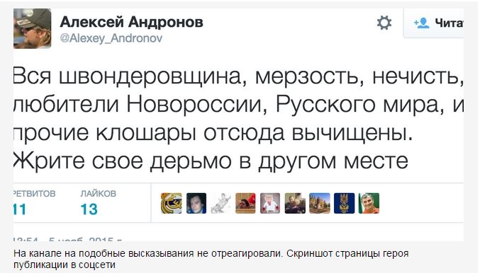View the ЛАЙКОВ count 13
The image size is (480, 273).
89,209
